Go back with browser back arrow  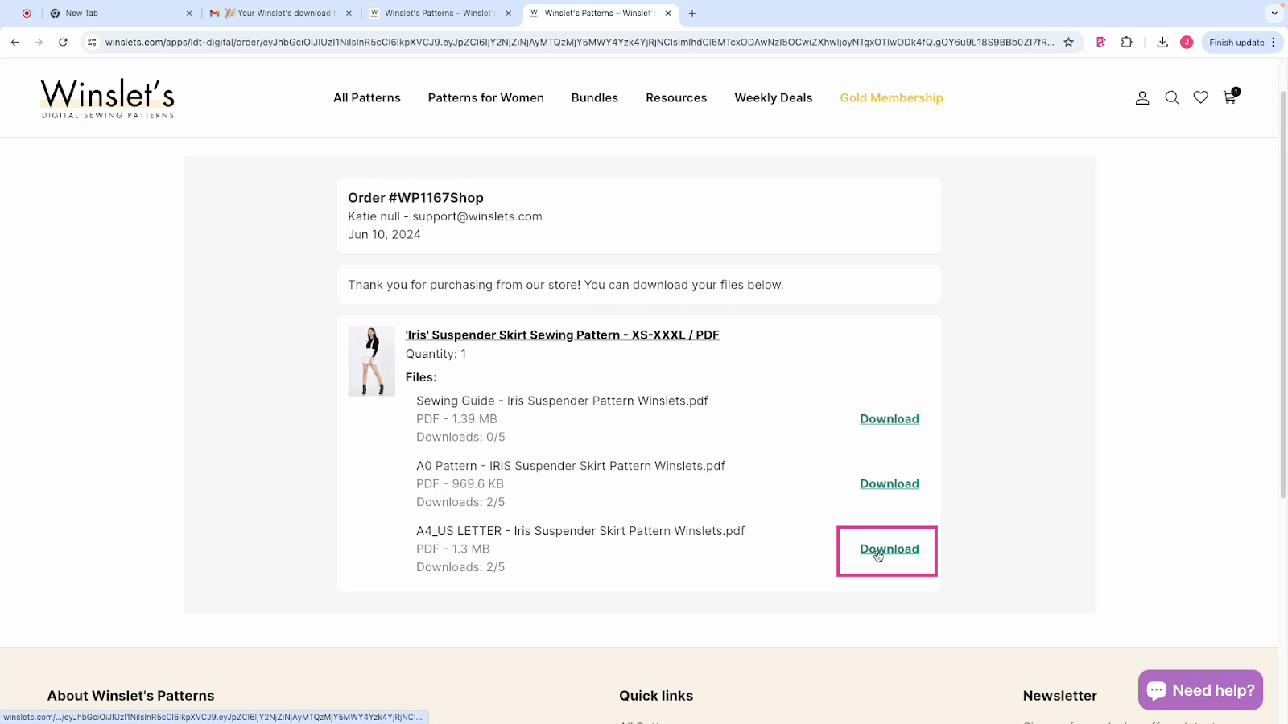coord(15,43)
